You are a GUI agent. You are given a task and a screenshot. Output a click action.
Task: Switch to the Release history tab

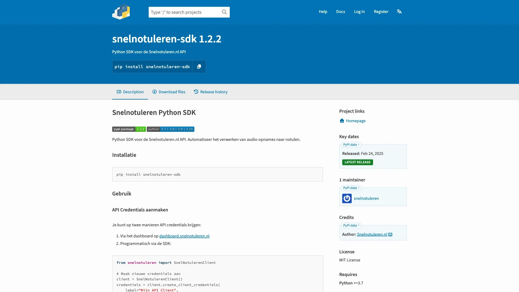tap(211, 92)
